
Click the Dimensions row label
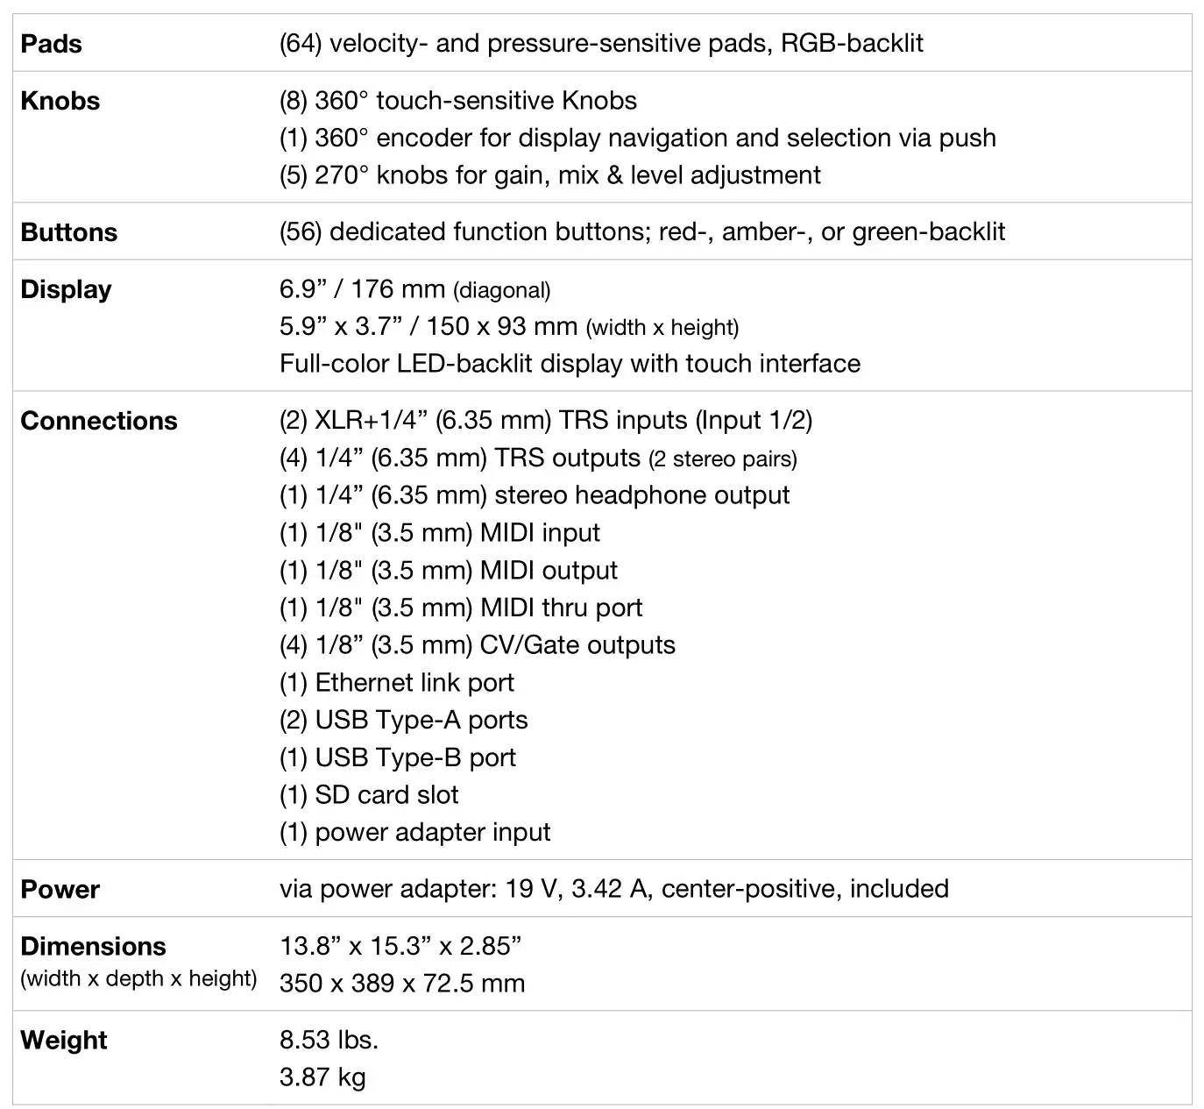(93, 947)
